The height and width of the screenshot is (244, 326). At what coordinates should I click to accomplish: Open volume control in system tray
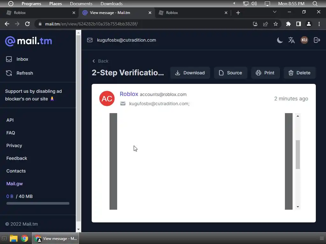(x=254, y=3)
